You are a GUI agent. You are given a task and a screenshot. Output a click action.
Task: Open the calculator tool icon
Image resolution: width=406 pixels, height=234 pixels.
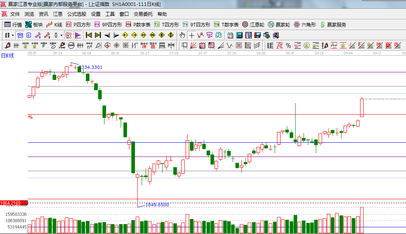coord(239,35)
